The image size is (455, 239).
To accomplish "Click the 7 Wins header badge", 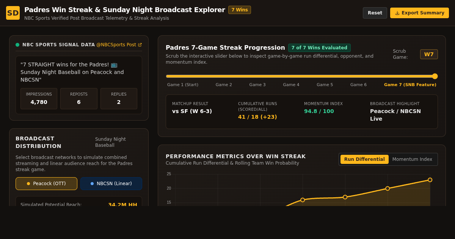I will [240, 10].
